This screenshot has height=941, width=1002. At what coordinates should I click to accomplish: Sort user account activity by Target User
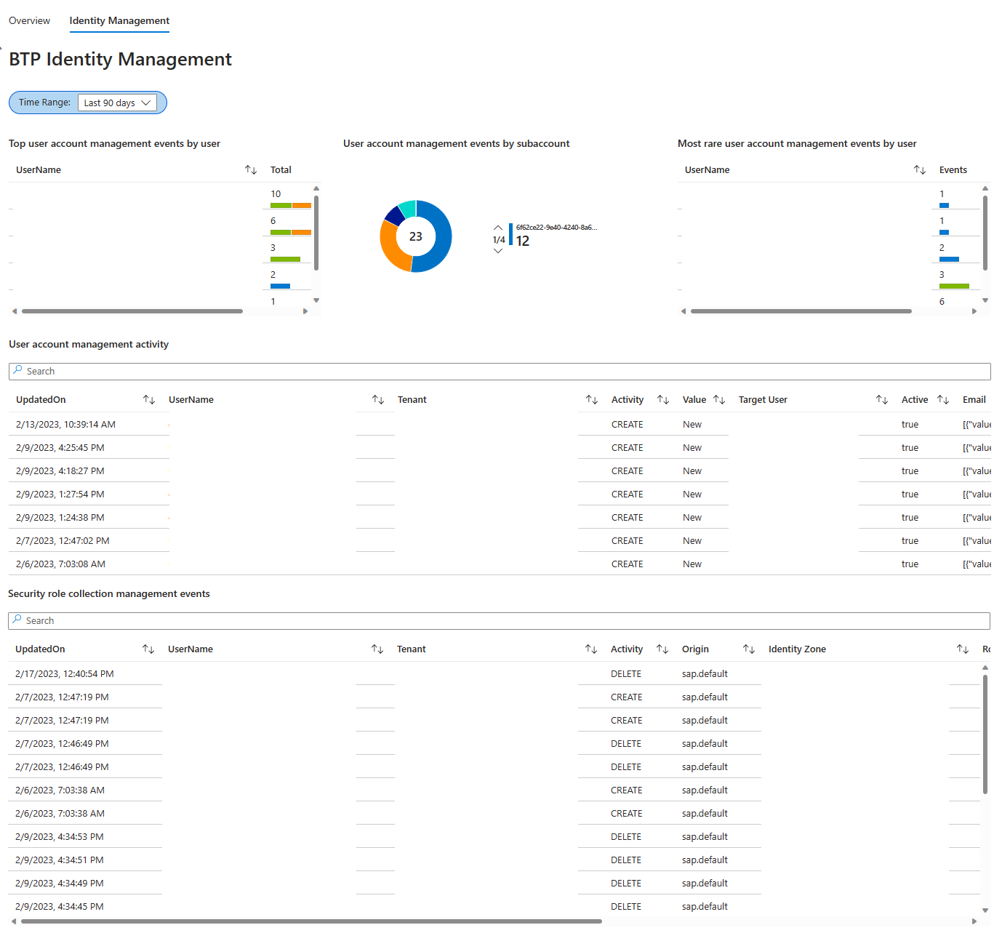coord(882,399)
